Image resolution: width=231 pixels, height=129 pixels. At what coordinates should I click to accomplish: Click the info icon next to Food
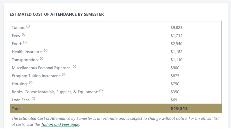[25, 43]
